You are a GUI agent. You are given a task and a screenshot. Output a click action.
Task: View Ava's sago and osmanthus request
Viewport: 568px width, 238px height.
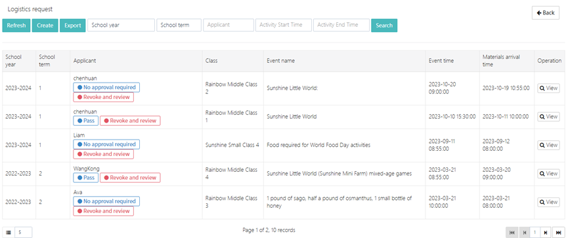[548, 202]
